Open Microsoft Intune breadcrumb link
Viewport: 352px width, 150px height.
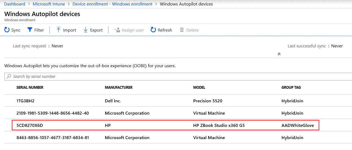49,4
